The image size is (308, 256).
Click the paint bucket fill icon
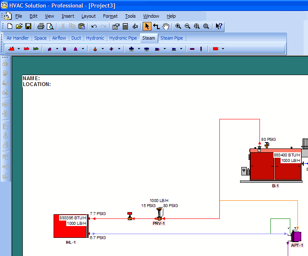point(135,26)
